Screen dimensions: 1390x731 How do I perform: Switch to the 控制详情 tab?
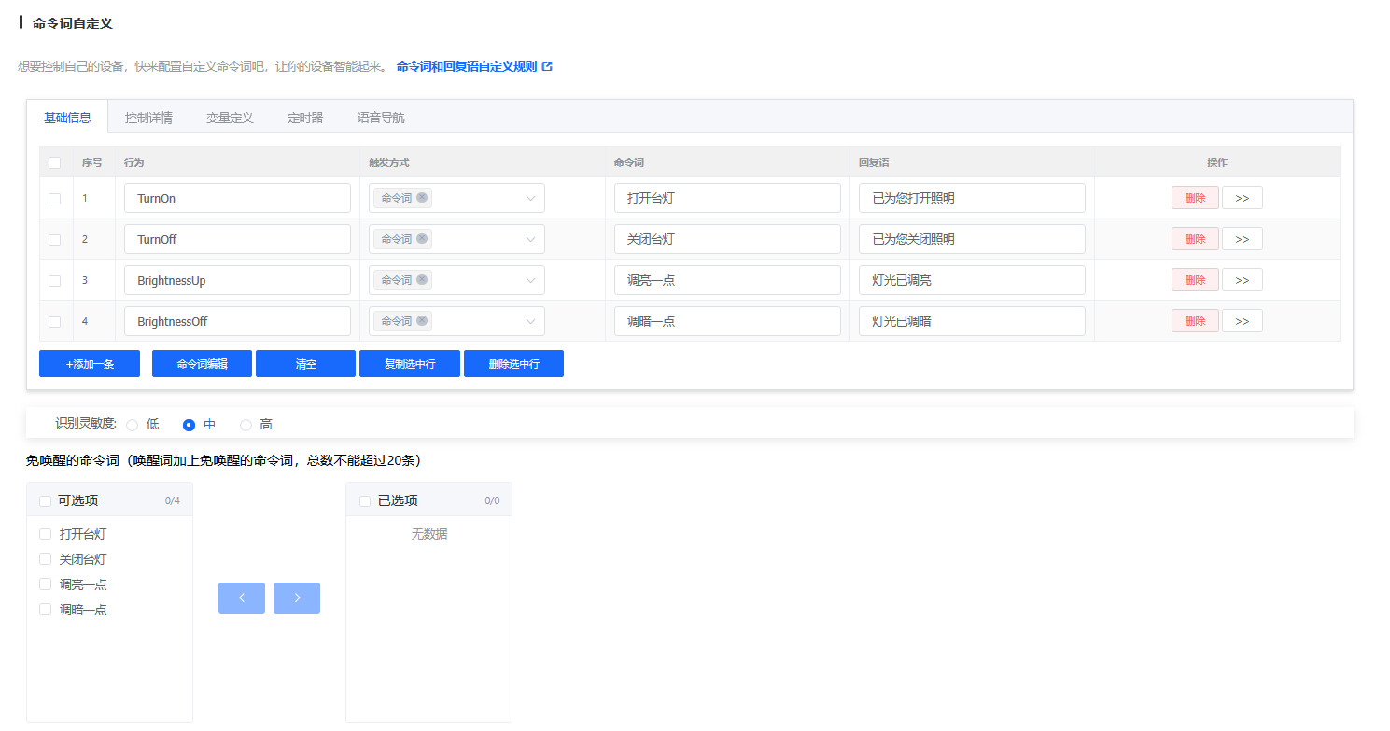148,118
